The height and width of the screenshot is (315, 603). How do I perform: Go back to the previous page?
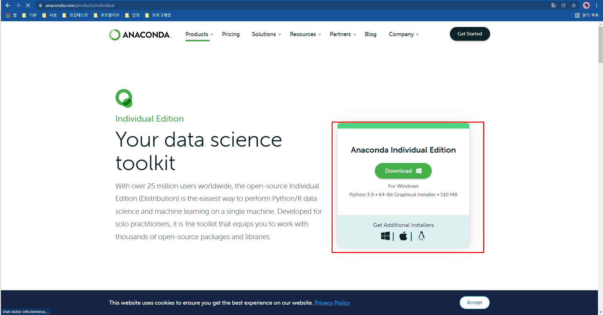8,5
